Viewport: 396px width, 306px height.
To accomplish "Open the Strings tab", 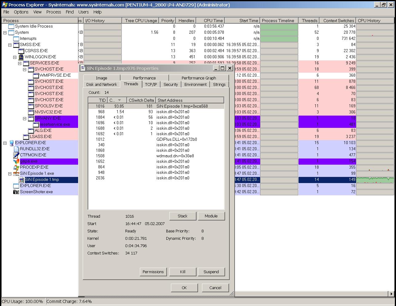I will 219,84.
